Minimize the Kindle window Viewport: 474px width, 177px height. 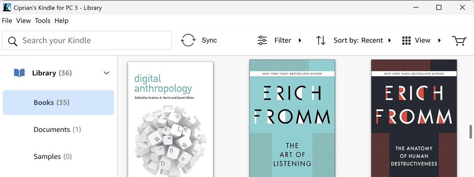[x=415, y=7]
